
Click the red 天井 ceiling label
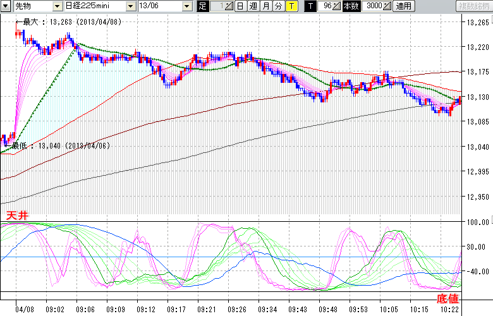tap(16, 216)
